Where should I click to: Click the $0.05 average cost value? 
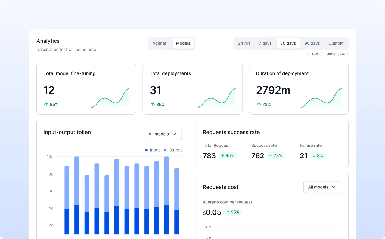pyautogui.click(x=212, y=212)
